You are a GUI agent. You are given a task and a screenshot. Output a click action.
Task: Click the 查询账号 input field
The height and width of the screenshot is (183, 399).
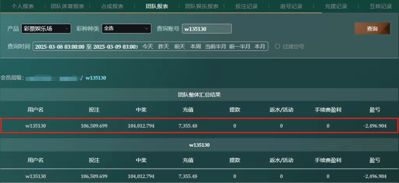coord(207,29)
